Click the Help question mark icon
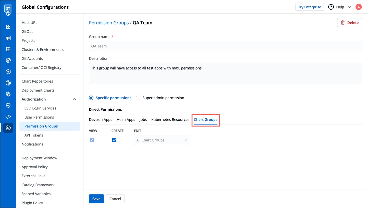The width and height of the screenshot is (368, 208). [x=331, y=7]
